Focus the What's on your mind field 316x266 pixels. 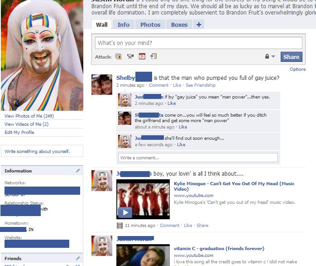(198, 43)
